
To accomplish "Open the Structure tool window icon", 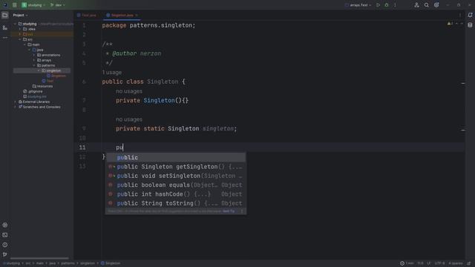I will (x=5, y=27).
